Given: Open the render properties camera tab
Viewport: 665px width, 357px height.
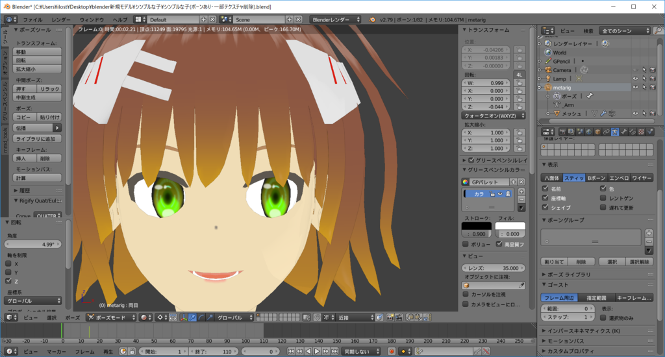Looking at the screenshot, I should tap(562, 132).
